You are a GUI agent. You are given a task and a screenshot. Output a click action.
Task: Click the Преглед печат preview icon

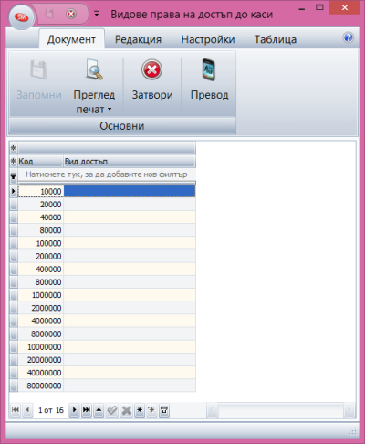[94, 69]
